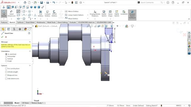This screenshot has width=191, height=107.
Task: Open the Quick Snaps dropdown arrow
Action: point(110,19)
